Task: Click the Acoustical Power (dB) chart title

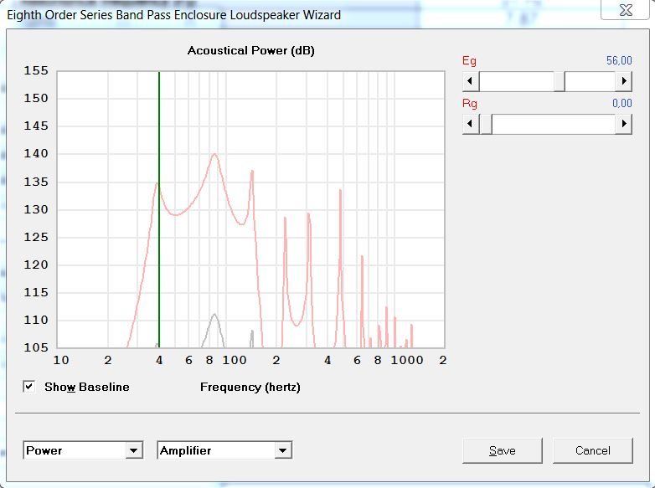Action: 250,50
